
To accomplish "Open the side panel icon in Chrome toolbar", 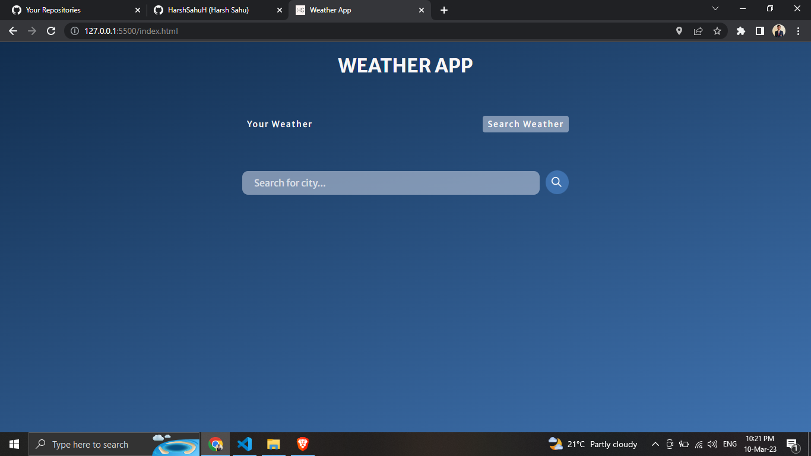I will point(760,31).
